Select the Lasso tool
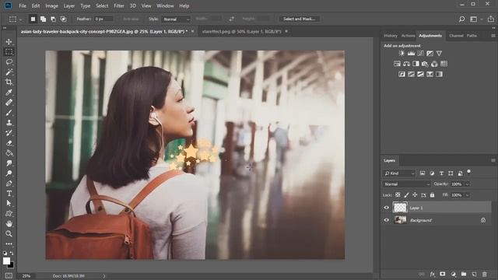This screenshot has height=280, width=498. 9,62
